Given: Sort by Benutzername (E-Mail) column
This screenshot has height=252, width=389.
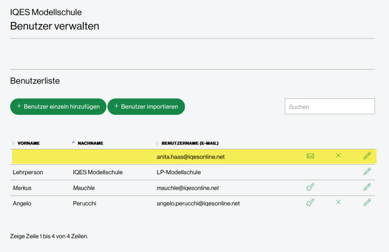Looking at the screenshot, I should pos(190,143).
